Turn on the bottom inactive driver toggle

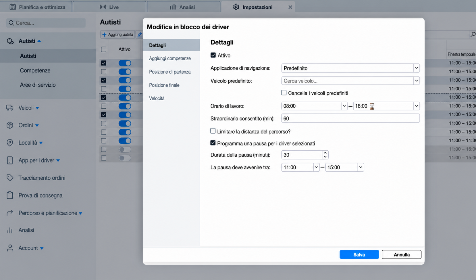point(125,158)
